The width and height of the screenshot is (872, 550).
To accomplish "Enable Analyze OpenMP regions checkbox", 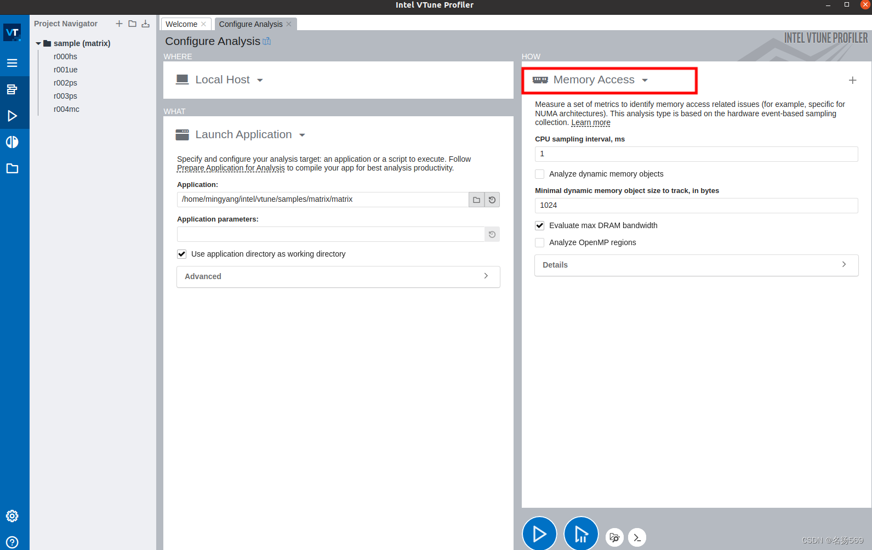I will (x=540, y=242).
